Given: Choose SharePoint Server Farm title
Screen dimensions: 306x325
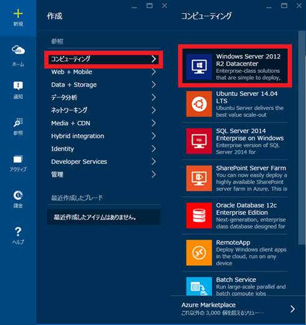Looking at the screenshot, I should 251,168.
